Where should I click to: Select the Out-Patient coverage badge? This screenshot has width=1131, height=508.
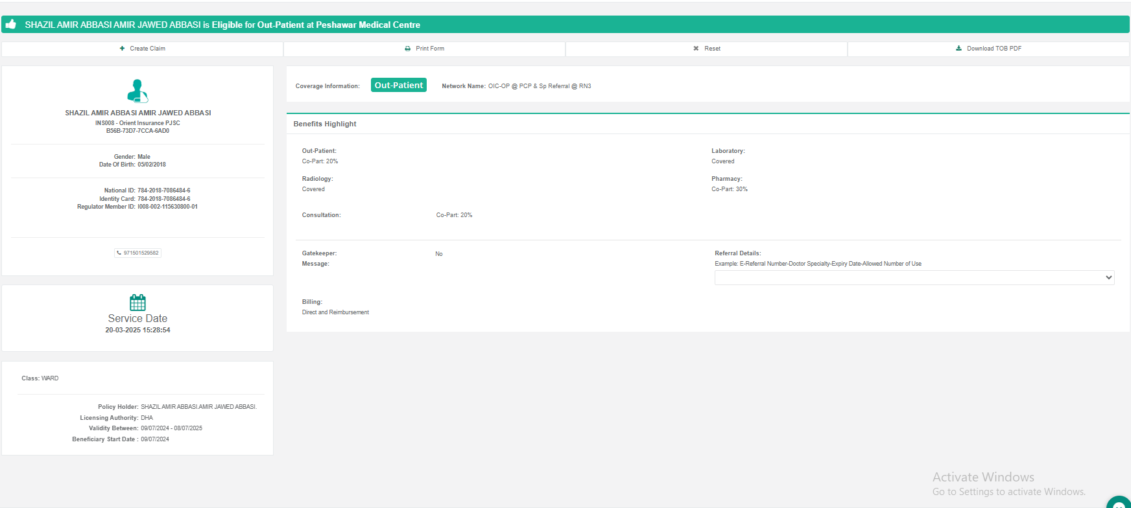(398, 85)
